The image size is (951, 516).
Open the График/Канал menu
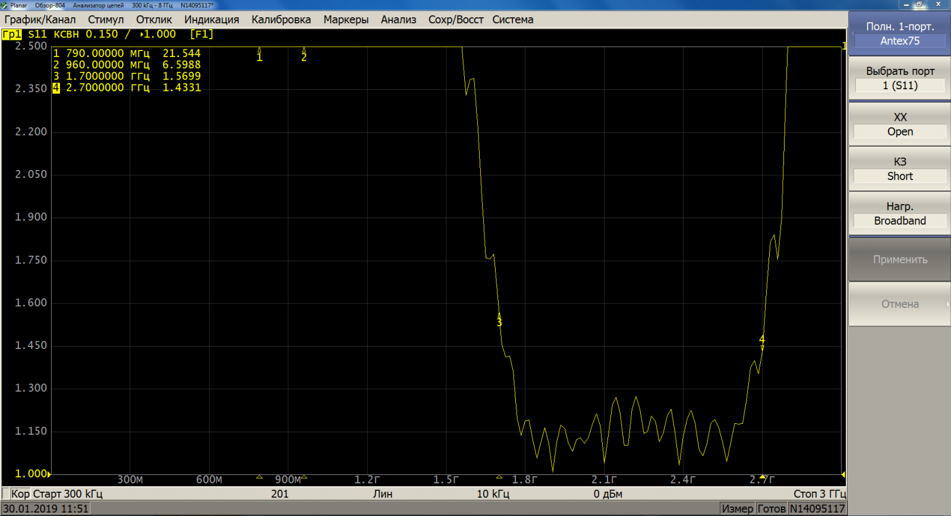(40, 20)
